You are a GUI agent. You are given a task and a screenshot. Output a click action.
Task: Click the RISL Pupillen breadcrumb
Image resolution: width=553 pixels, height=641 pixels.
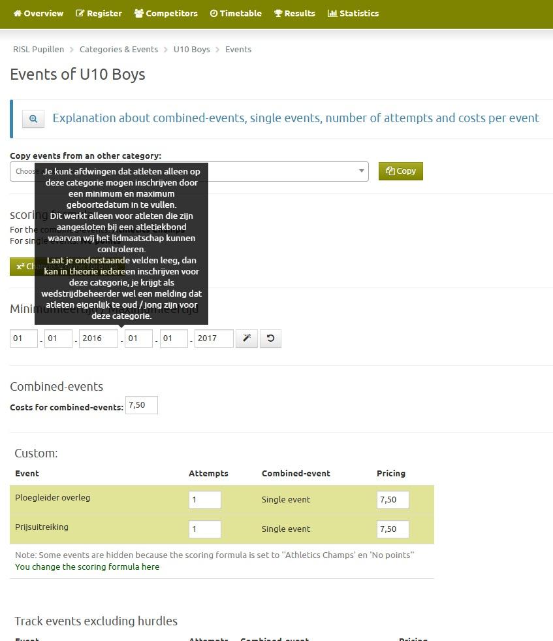[x=39, y=50]
